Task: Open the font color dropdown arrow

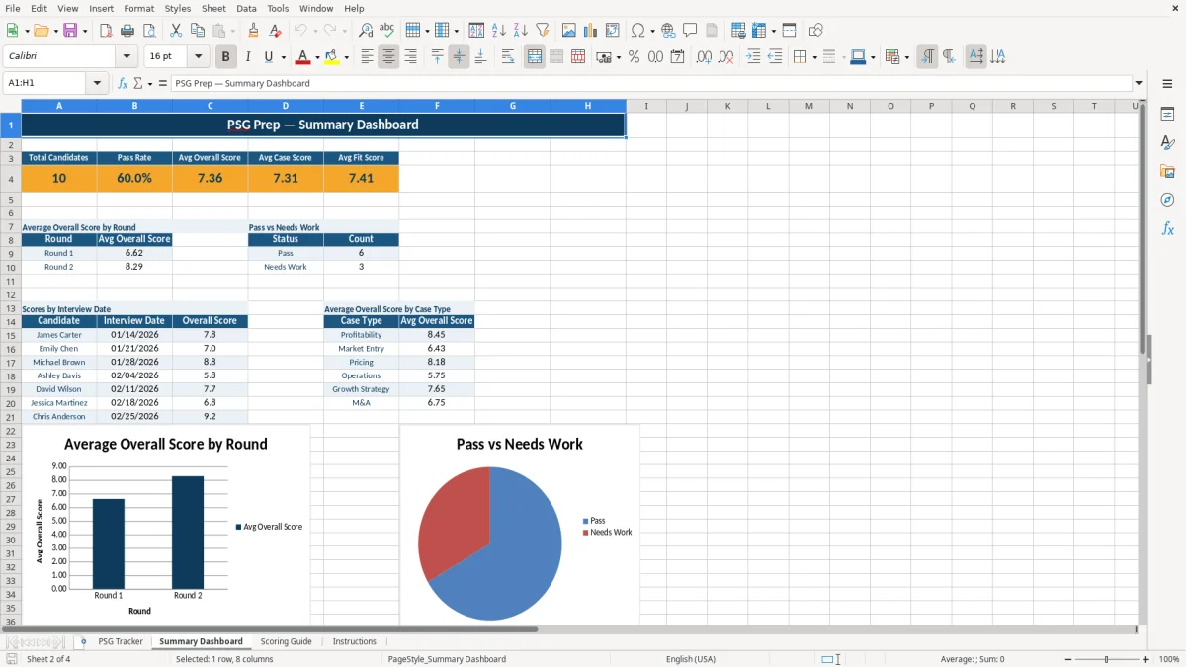Action: click(x=317, y=57)
